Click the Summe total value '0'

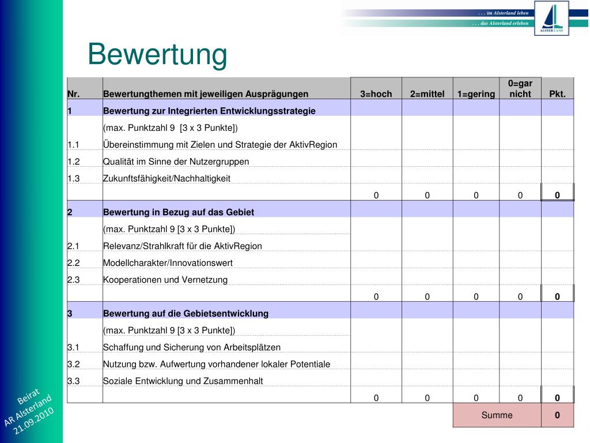[557, 415]
